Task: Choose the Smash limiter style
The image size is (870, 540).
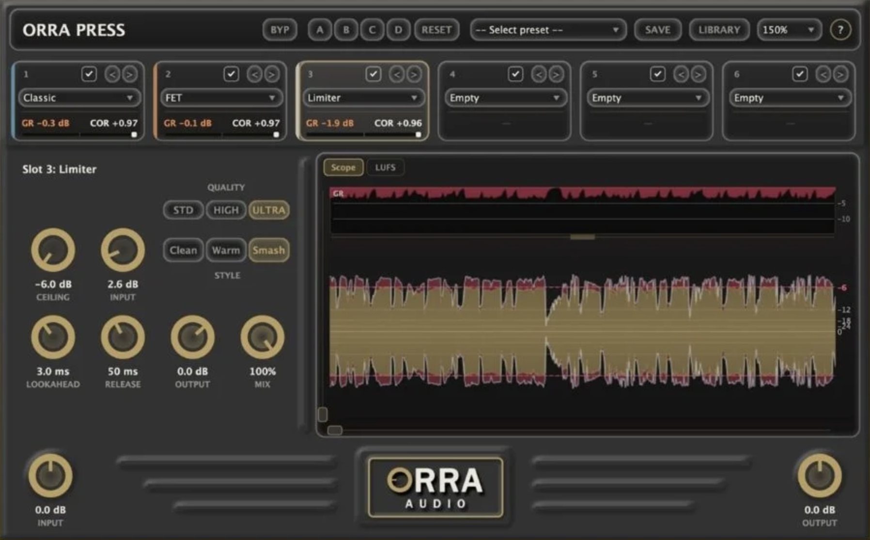Action: (x=269, y=250)
